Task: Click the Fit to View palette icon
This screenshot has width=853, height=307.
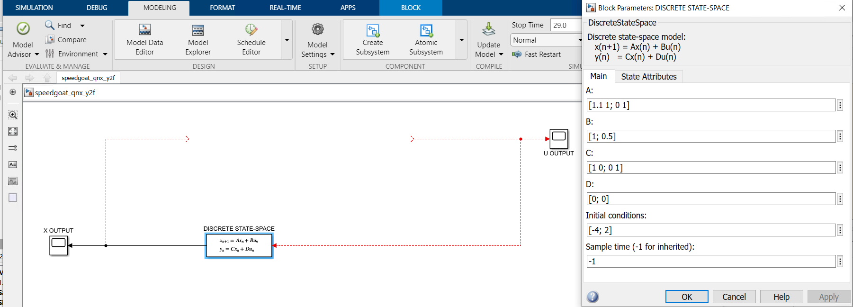Action: pos(13,131)
